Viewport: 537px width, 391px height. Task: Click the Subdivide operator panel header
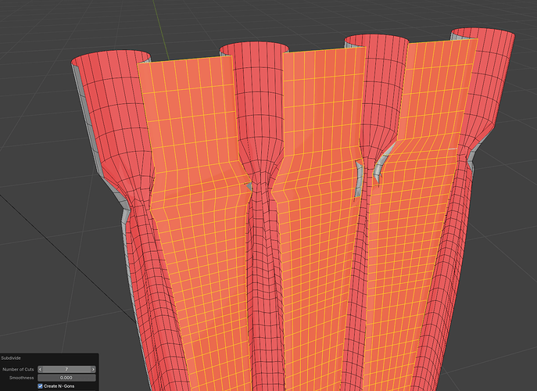click(x=49, y=358)
